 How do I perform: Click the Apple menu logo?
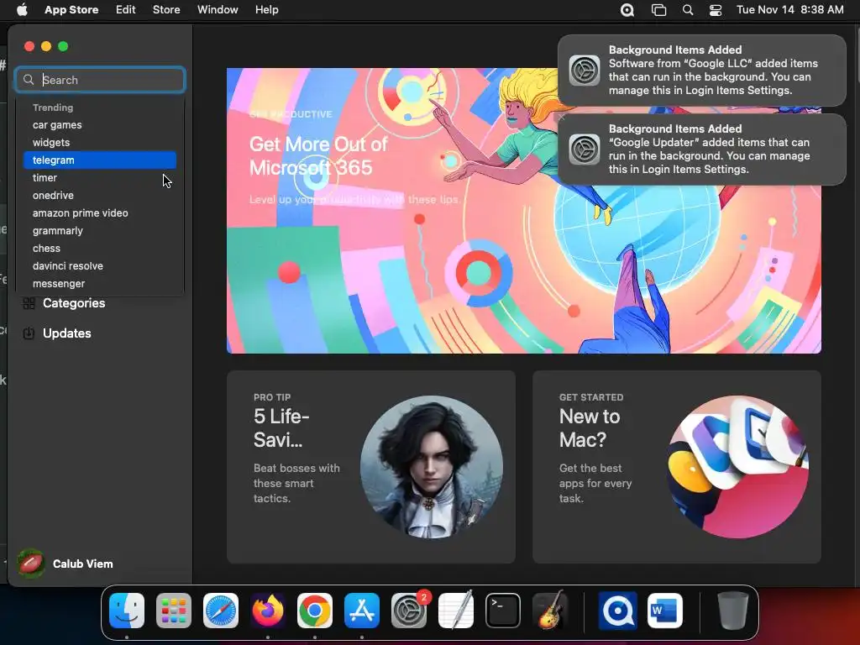pyautogui.click(x=22, y=10)
